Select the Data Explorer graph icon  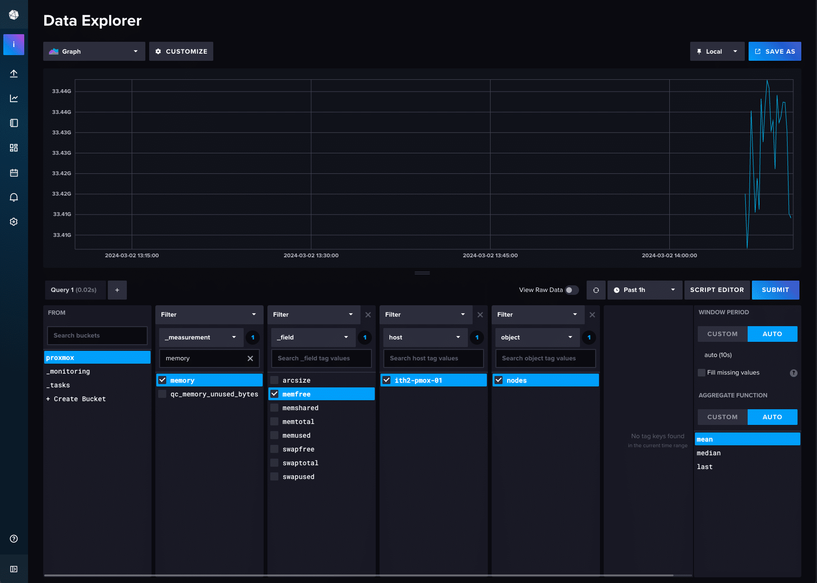14,98
